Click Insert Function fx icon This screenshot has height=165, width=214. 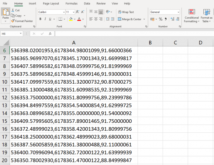click(50, 33)
